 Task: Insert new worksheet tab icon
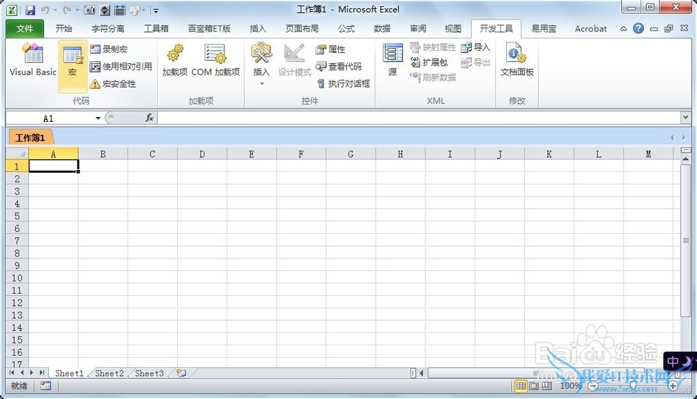[181, 373]
